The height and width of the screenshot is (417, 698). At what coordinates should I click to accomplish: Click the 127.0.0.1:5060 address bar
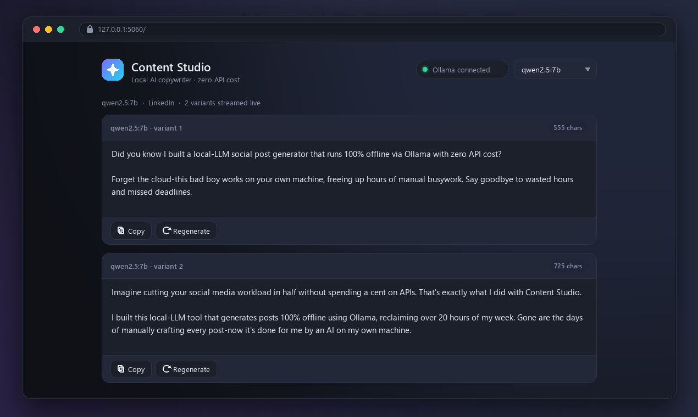[372, 29]
